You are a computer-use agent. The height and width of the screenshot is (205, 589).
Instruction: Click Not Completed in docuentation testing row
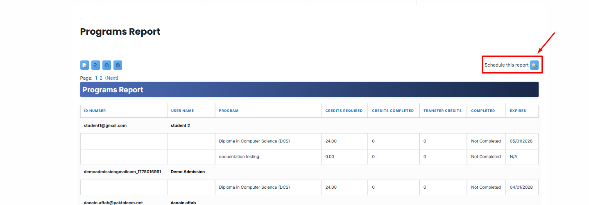486,157
